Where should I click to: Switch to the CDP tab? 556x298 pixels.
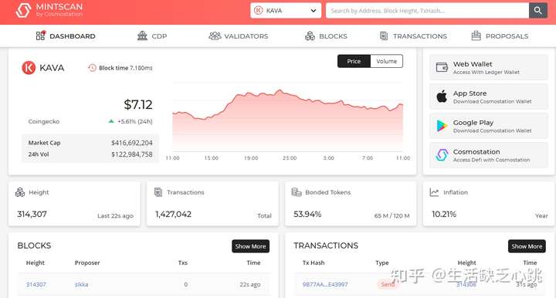(152, 36)
